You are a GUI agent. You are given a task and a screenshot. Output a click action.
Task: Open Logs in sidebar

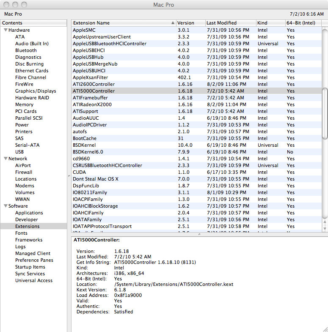pyautogui.click(x=20, y=247)
